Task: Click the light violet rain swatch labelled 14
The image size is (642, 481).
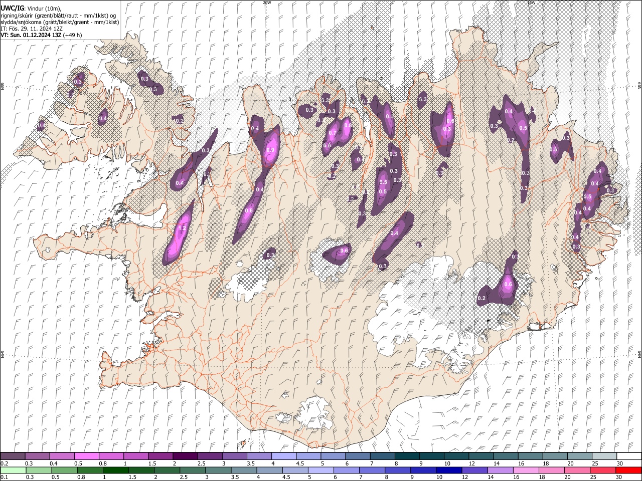Action: click(501, 470)
